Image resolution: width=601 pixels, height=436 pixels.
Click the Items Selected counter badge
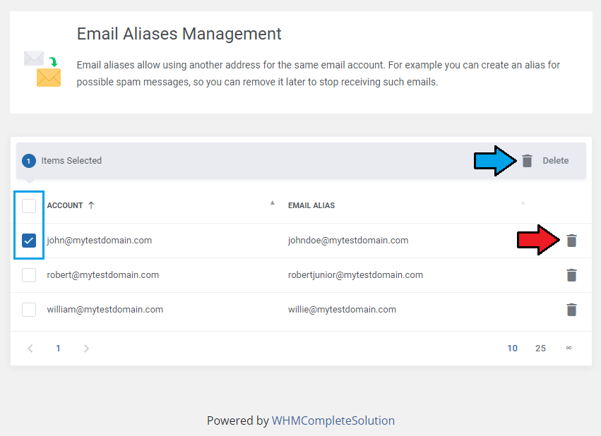(29, 161)
